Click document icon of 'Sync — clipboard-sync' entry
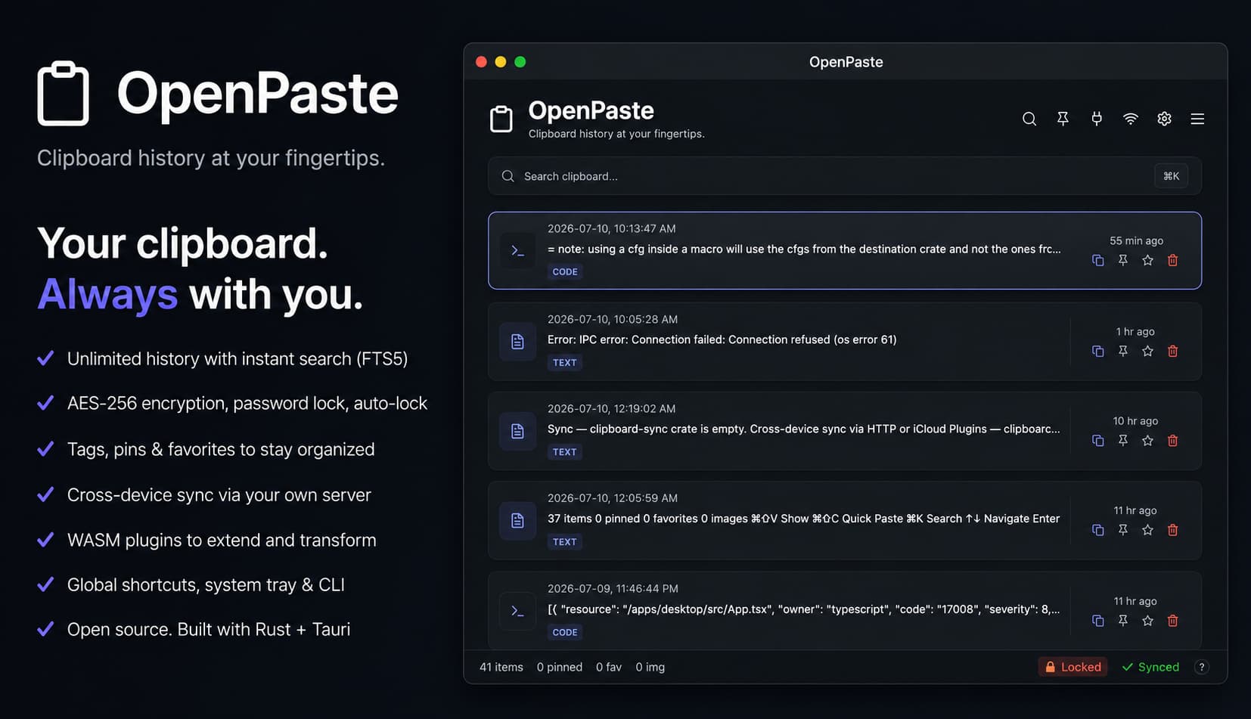The image size is (1251, 719). [x=517, y=431]
